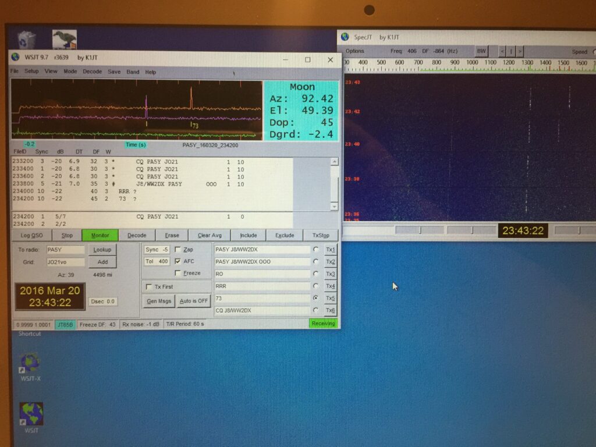The height and width of the screenshot is (447, 596).
Task: Click the Lookup button
Action: click(x=102, y=250)
